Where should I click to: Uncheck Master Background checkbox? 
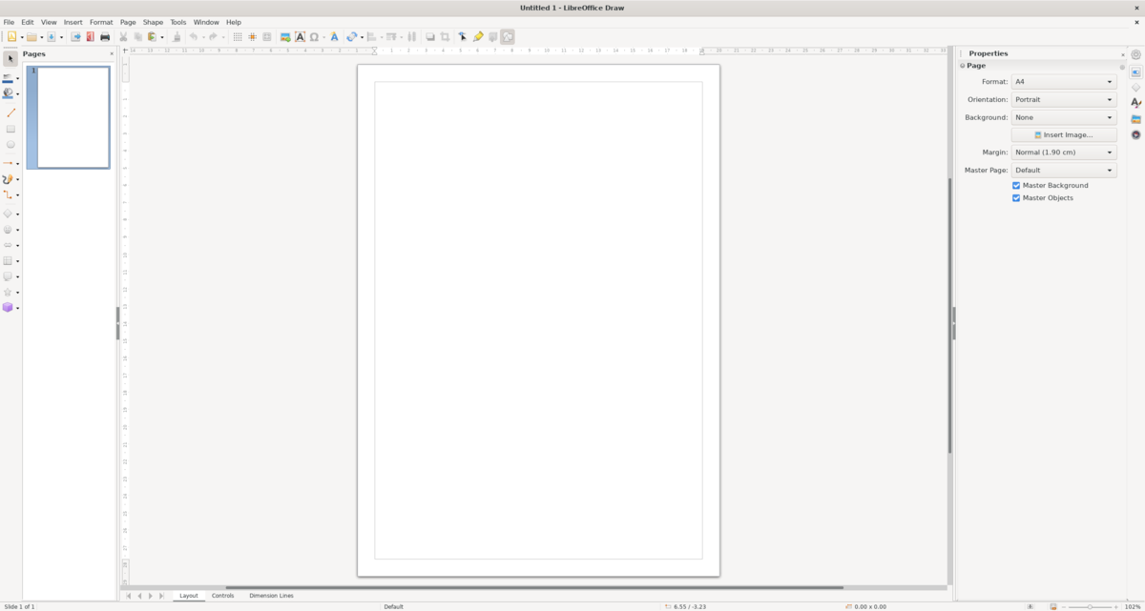(1016, 185)
